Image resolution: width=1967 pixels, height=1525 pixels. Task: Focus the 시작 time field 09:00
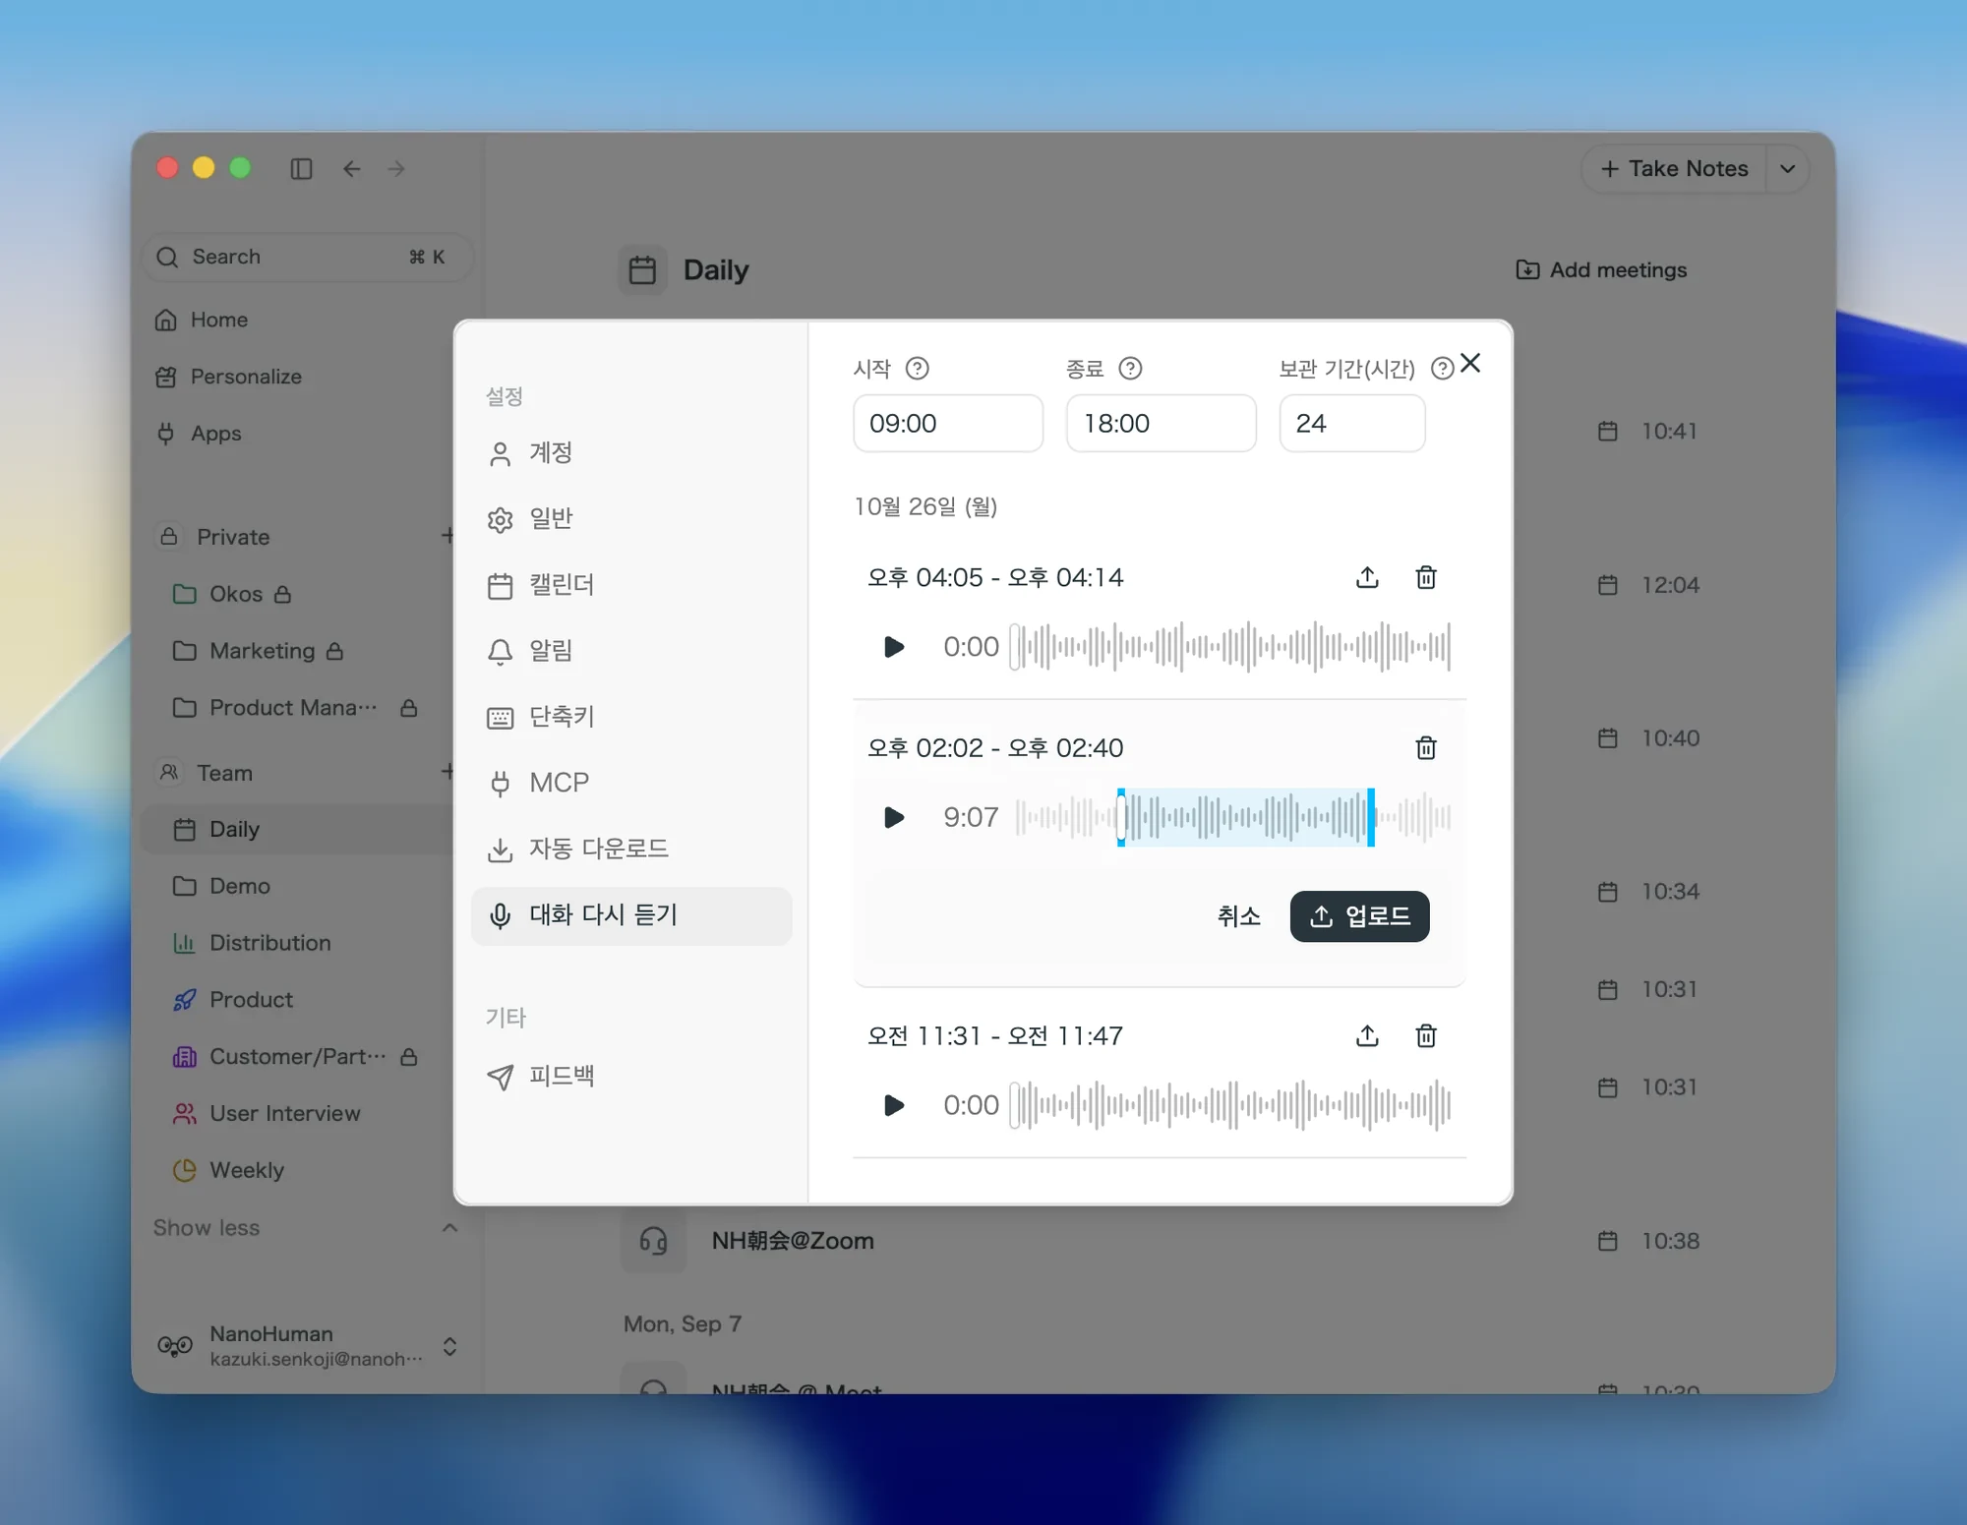coord(948,424)
